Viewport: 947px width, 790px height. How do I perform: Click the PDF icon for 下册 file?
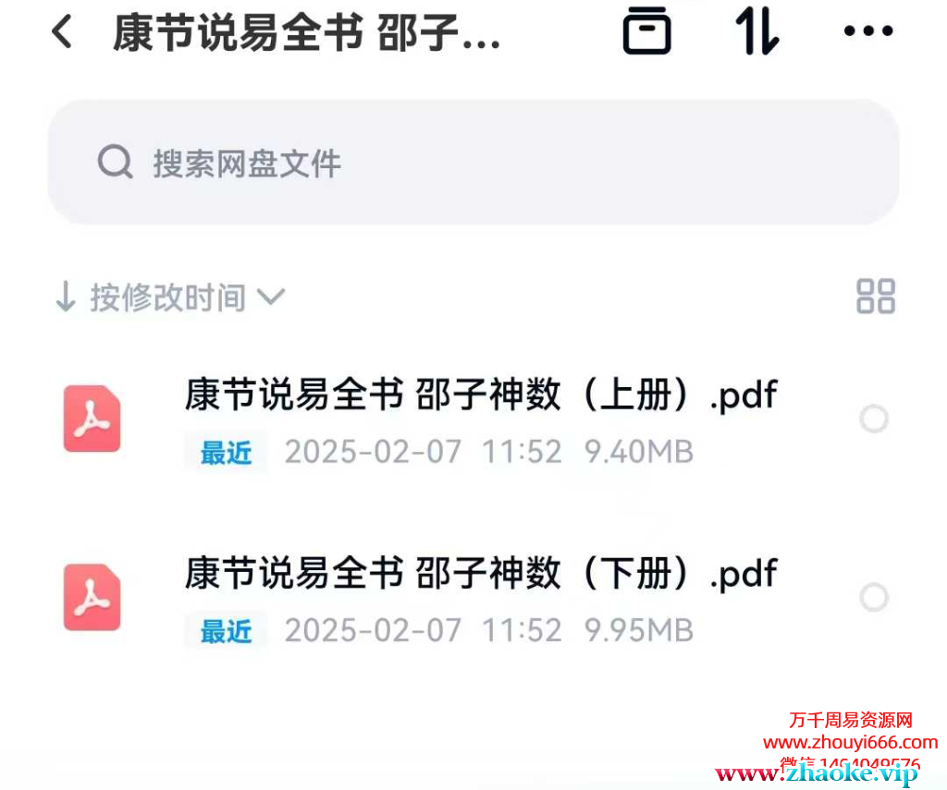[x=92, y=597]
